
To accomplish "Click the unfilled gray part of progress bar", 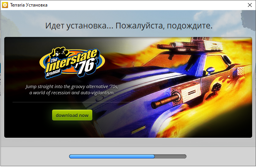I will [170, 157].
